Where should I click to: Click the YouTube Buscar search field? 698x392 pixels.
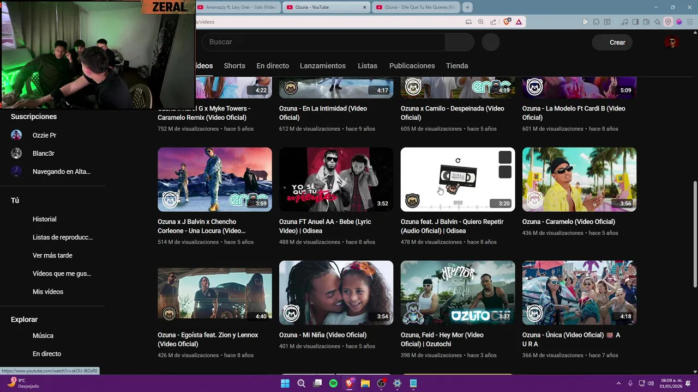pyautogui.click(x=323, y=42)
